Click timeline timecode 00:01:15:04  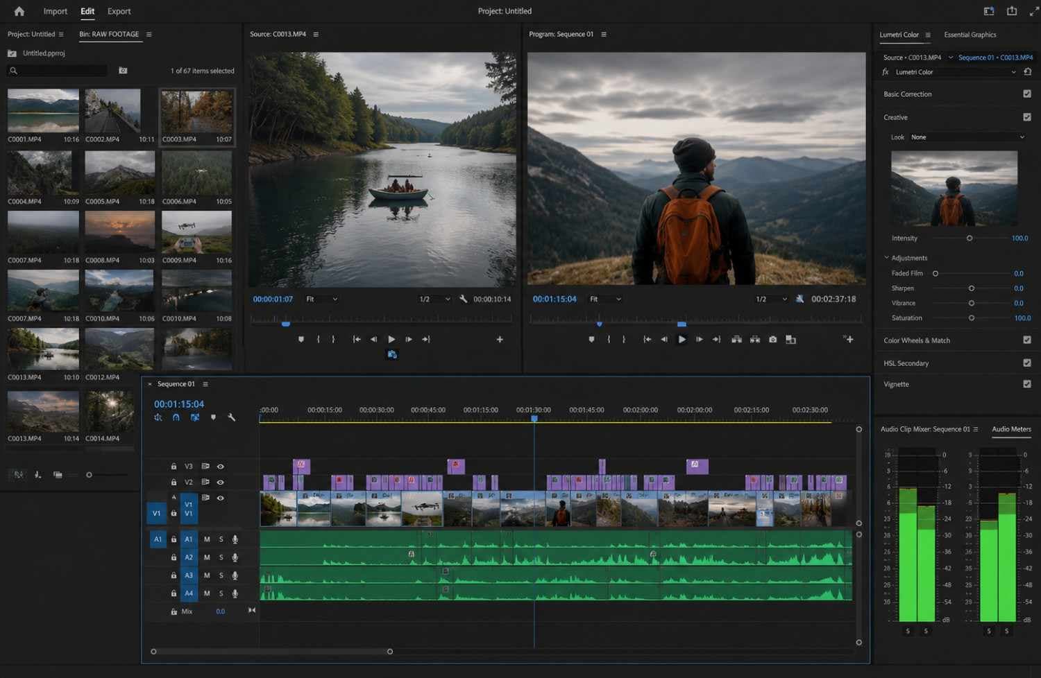(179, 404)
